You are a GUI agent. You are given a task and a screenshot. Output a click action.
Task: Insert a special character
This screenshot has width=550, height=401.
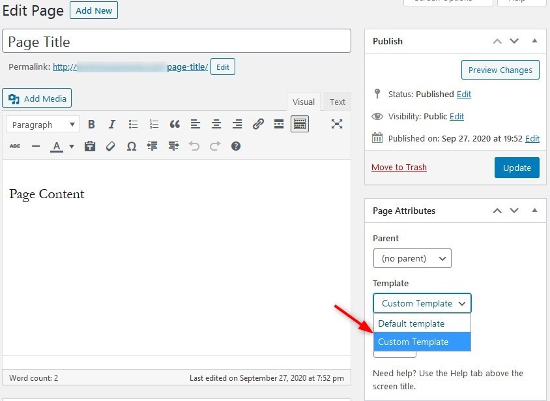132,146
